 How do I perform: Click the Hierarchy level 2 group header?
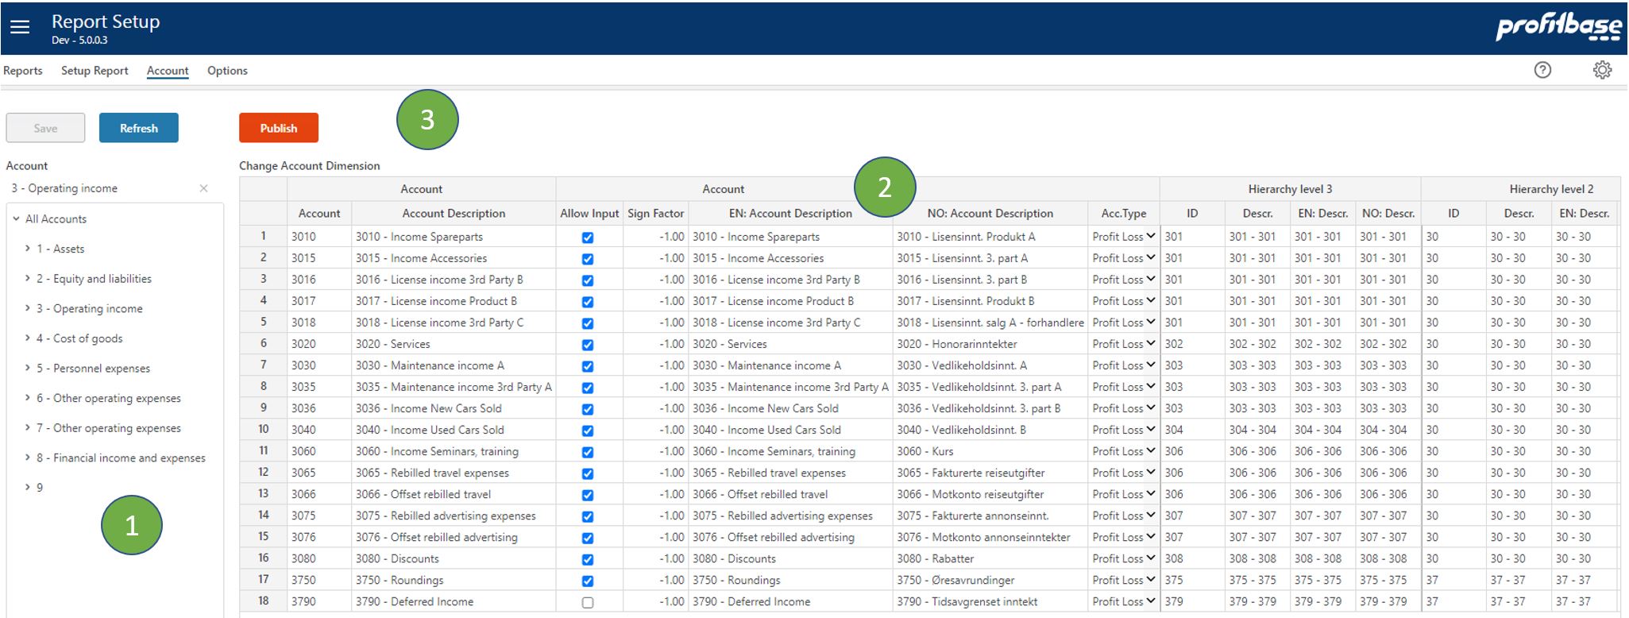tap(1520, 189)
